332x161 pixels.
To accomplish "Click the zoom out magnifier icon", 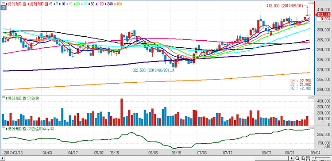I will coord(297,158).
